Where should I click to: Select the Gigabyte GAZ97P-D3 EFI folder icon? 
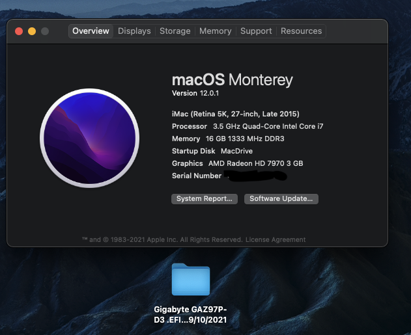(191, 280)
